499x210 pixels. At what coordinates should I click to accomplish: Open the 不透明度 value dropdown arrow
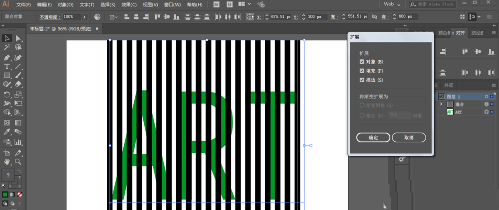tap(84, 16)
